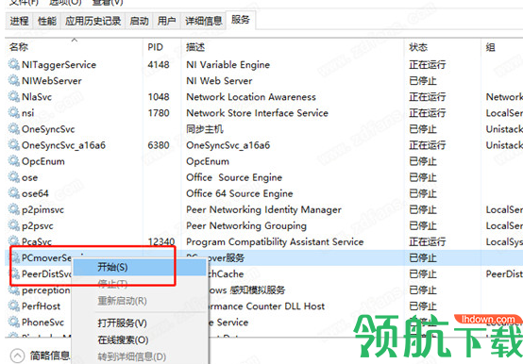Click the 同步主机 description

205,129
